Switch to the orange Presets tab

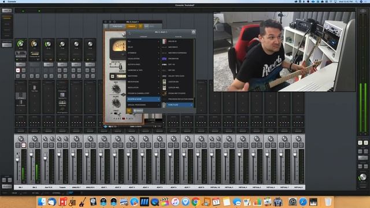pyautogui.click(x=131, y=26)
